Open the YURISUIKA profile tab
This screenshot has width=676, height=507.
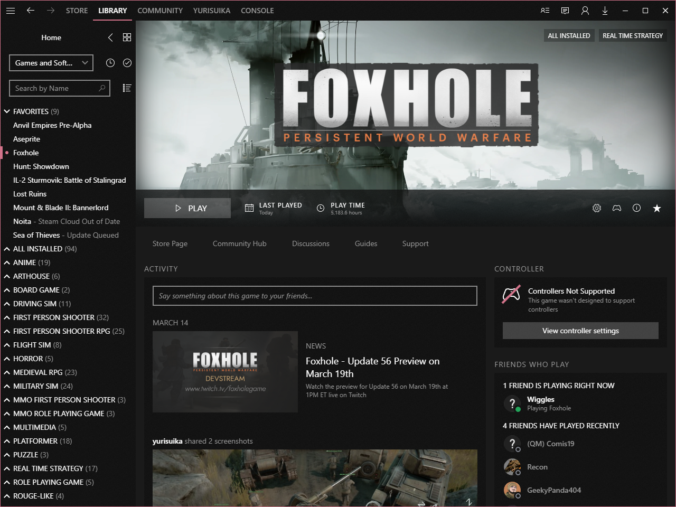coord(212,11)
